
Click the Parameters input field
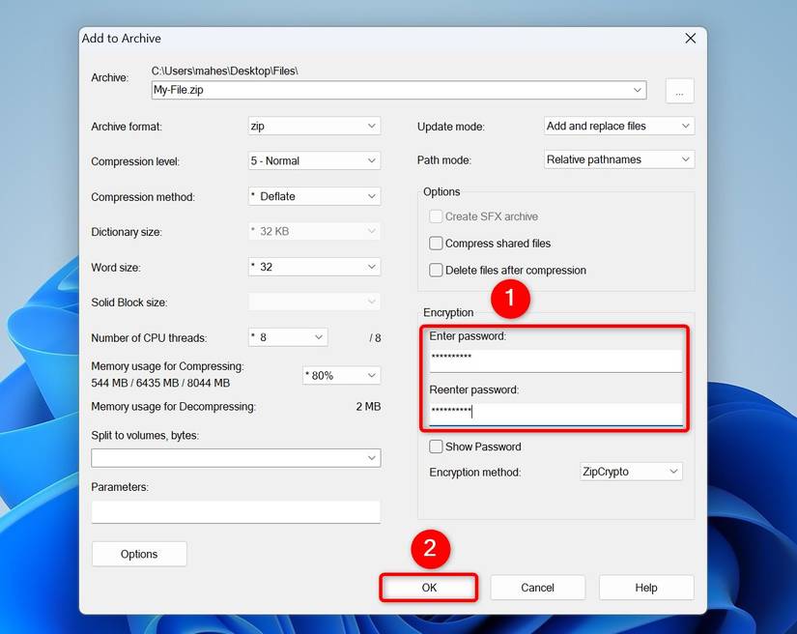236,512
